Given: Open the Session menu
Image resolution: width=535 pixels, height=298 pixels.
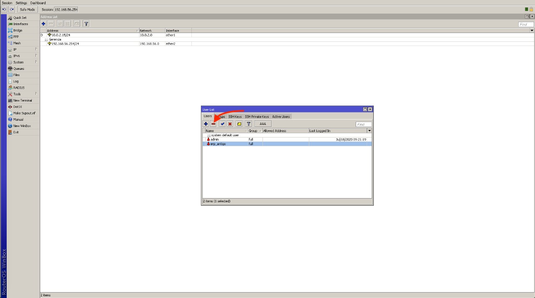Looking at the screenshot, I should click(x=7, y=3).
